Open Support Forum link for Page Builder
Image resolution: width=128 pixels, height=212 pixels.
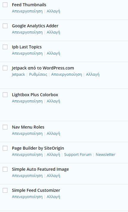pos(78,154)
